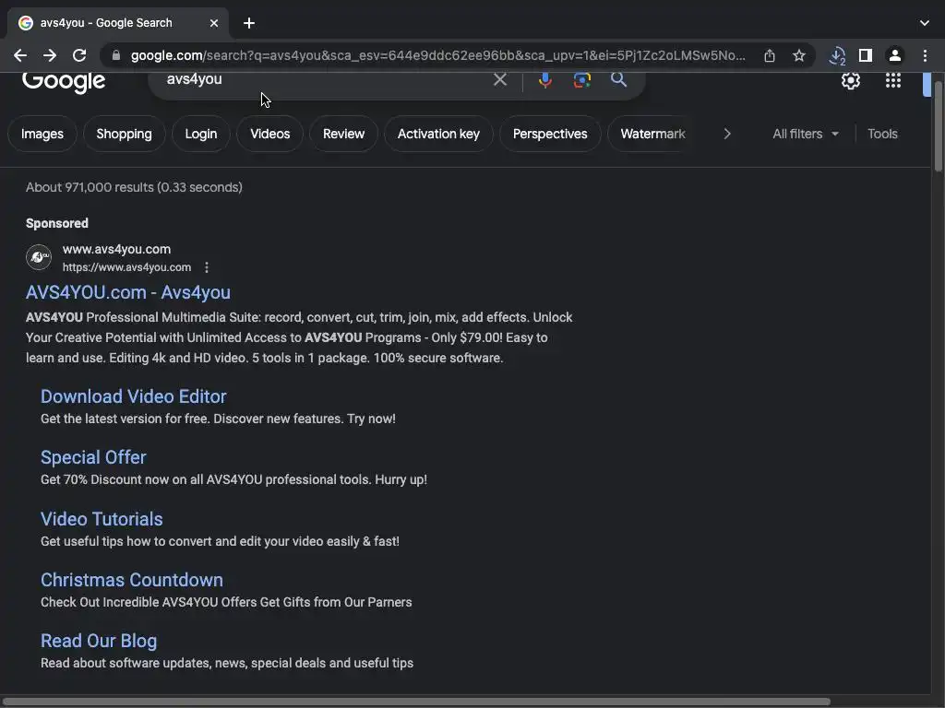Expand the All filters dropdown
This screenshot has height=708, width=945.
[805, 134]
